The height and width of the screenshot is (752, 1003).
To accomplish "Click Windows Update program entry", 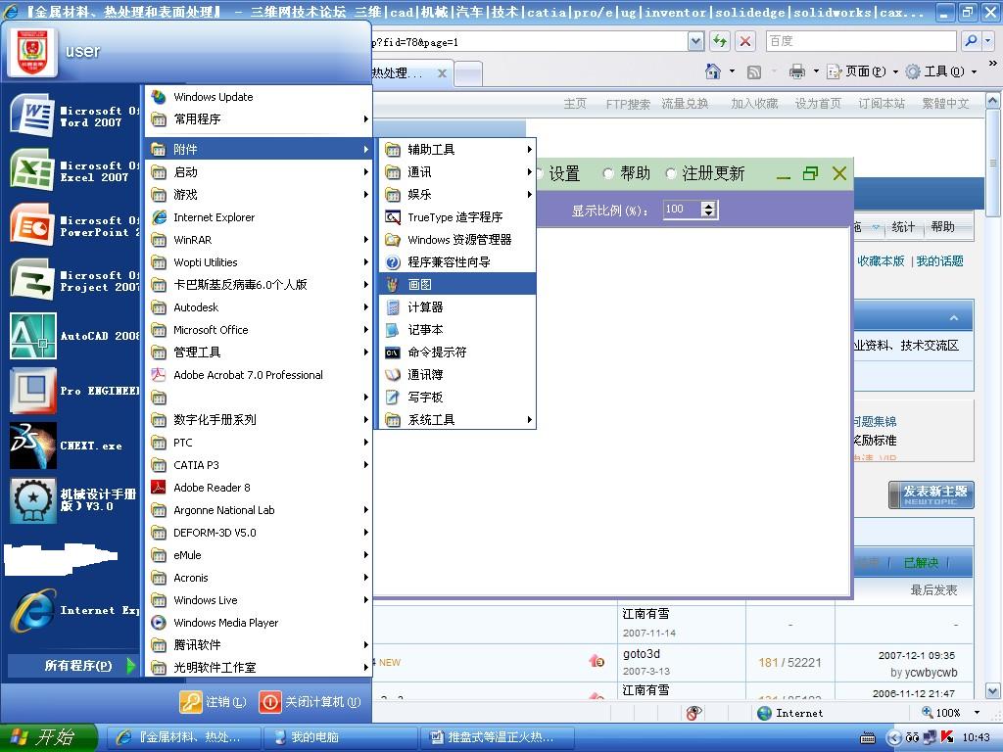I will pos(259,97).
